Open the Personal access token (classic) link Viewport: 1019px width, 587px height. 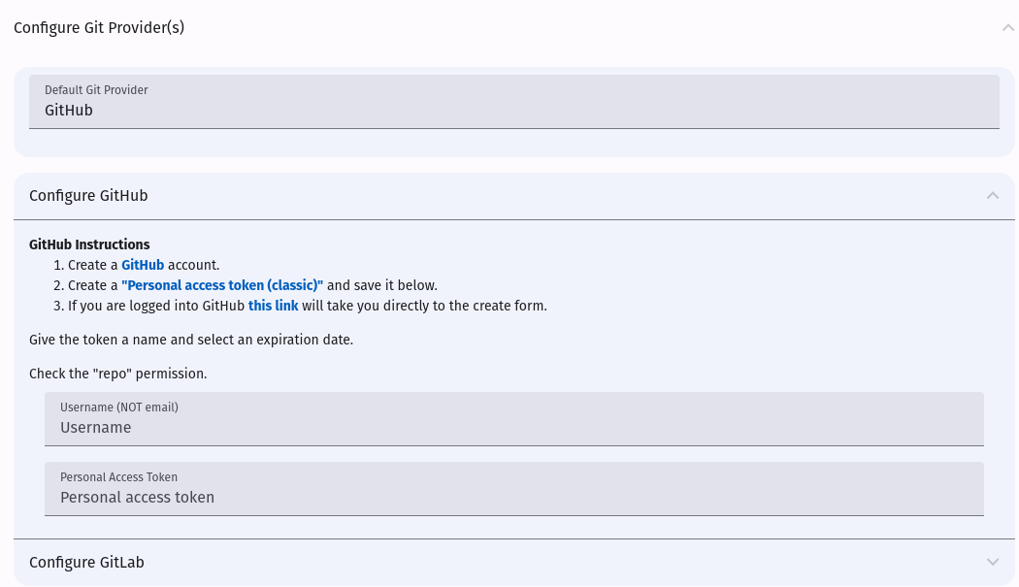[x=222, y=285]
